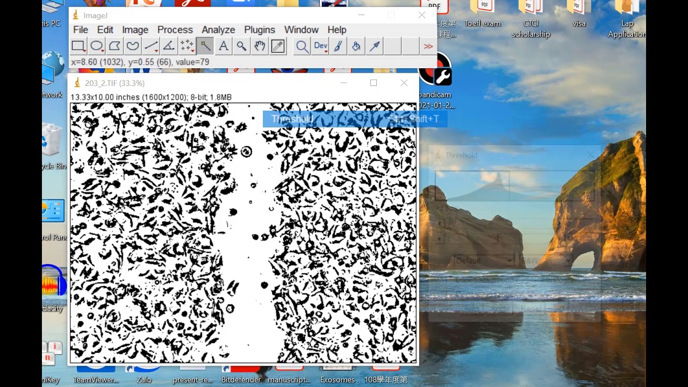
Task: Open the Edit menu in ImageJ
Action: pyautogui.click(x=105, y=30)
